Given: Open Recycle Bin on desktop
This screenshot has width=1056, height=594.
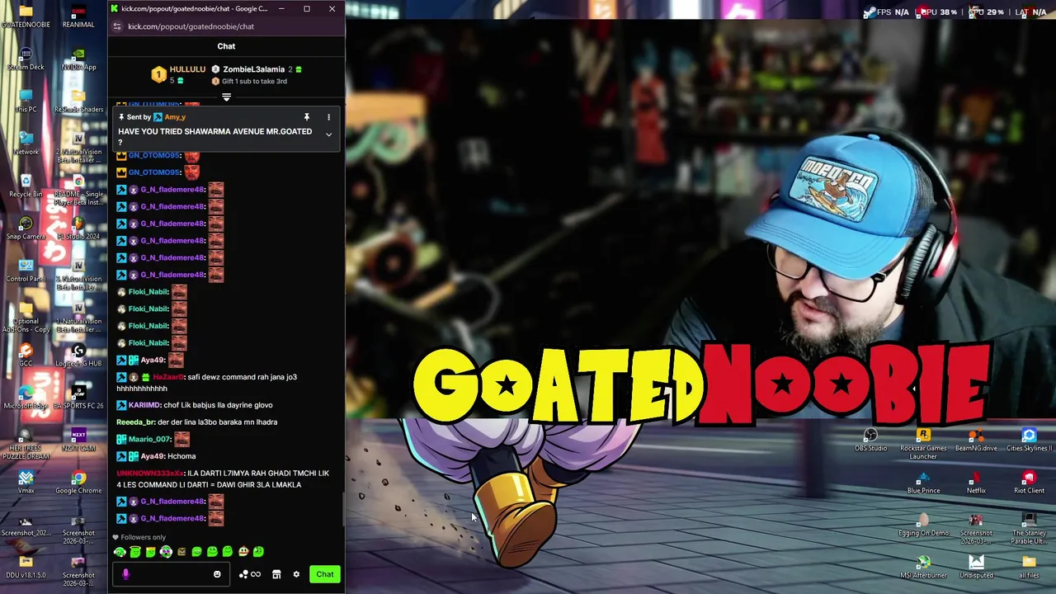Looking at the screenshot, I should [26, 186].
